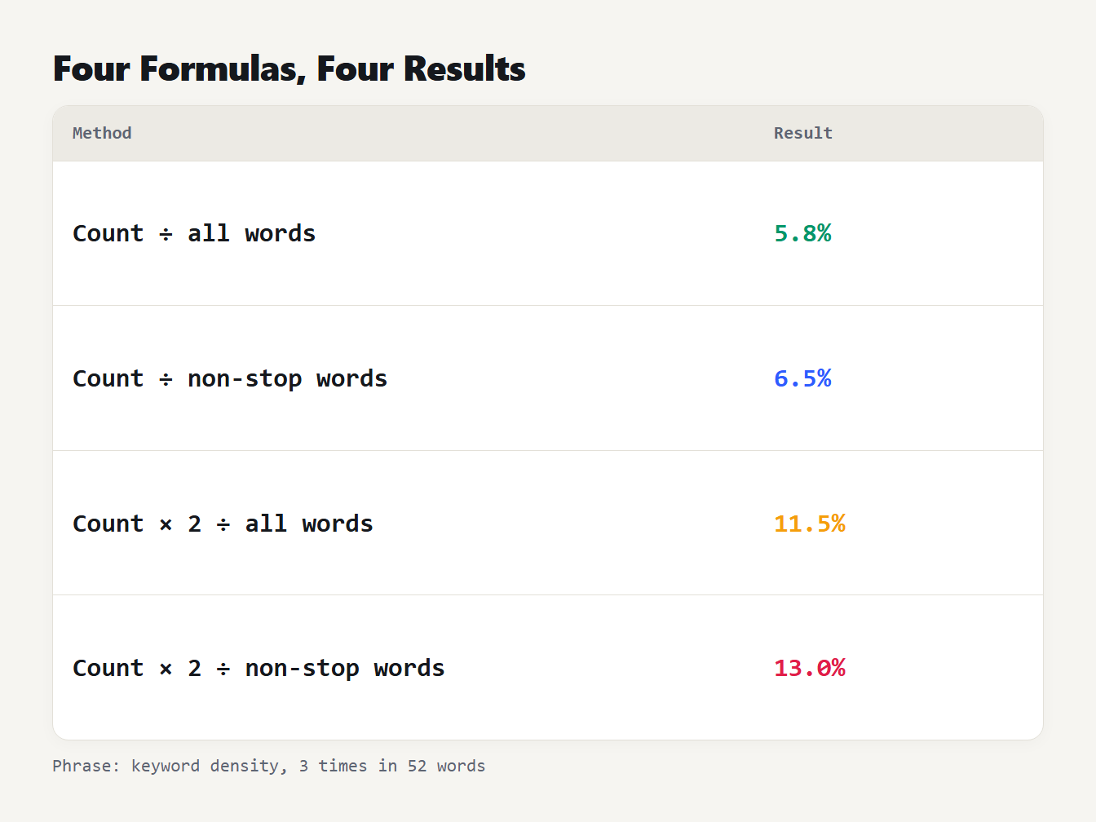Click the 13.0% result value
1096x822 pixels.
tap(810, 668)
